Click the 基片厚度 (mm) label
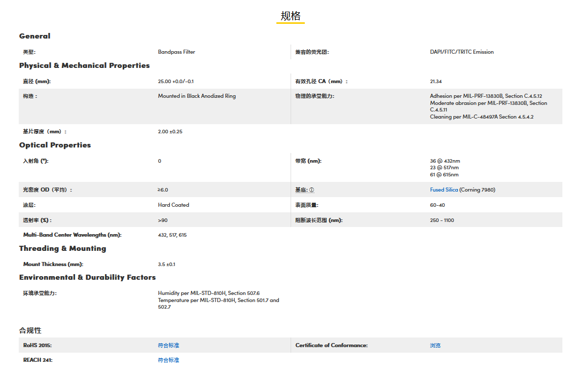Image resolution: width=569 pixels, height=375 pixels. pos(45,132)
